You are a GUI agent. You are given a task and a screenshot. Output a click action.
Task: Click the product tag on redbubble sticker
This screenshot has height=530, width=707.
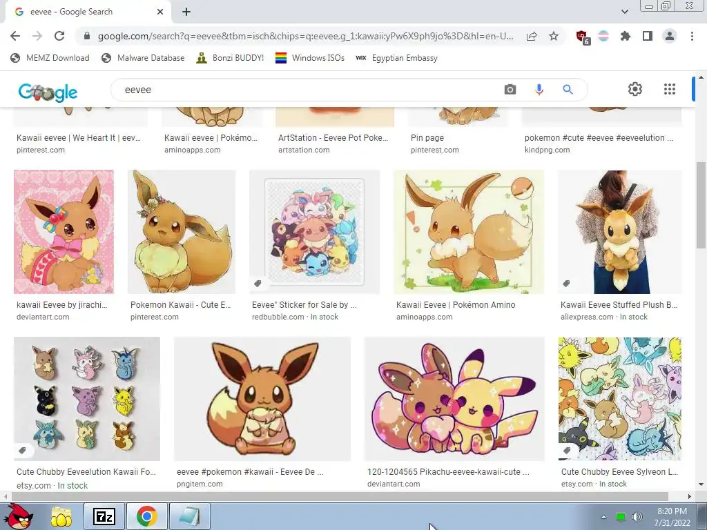click(258, 284)
